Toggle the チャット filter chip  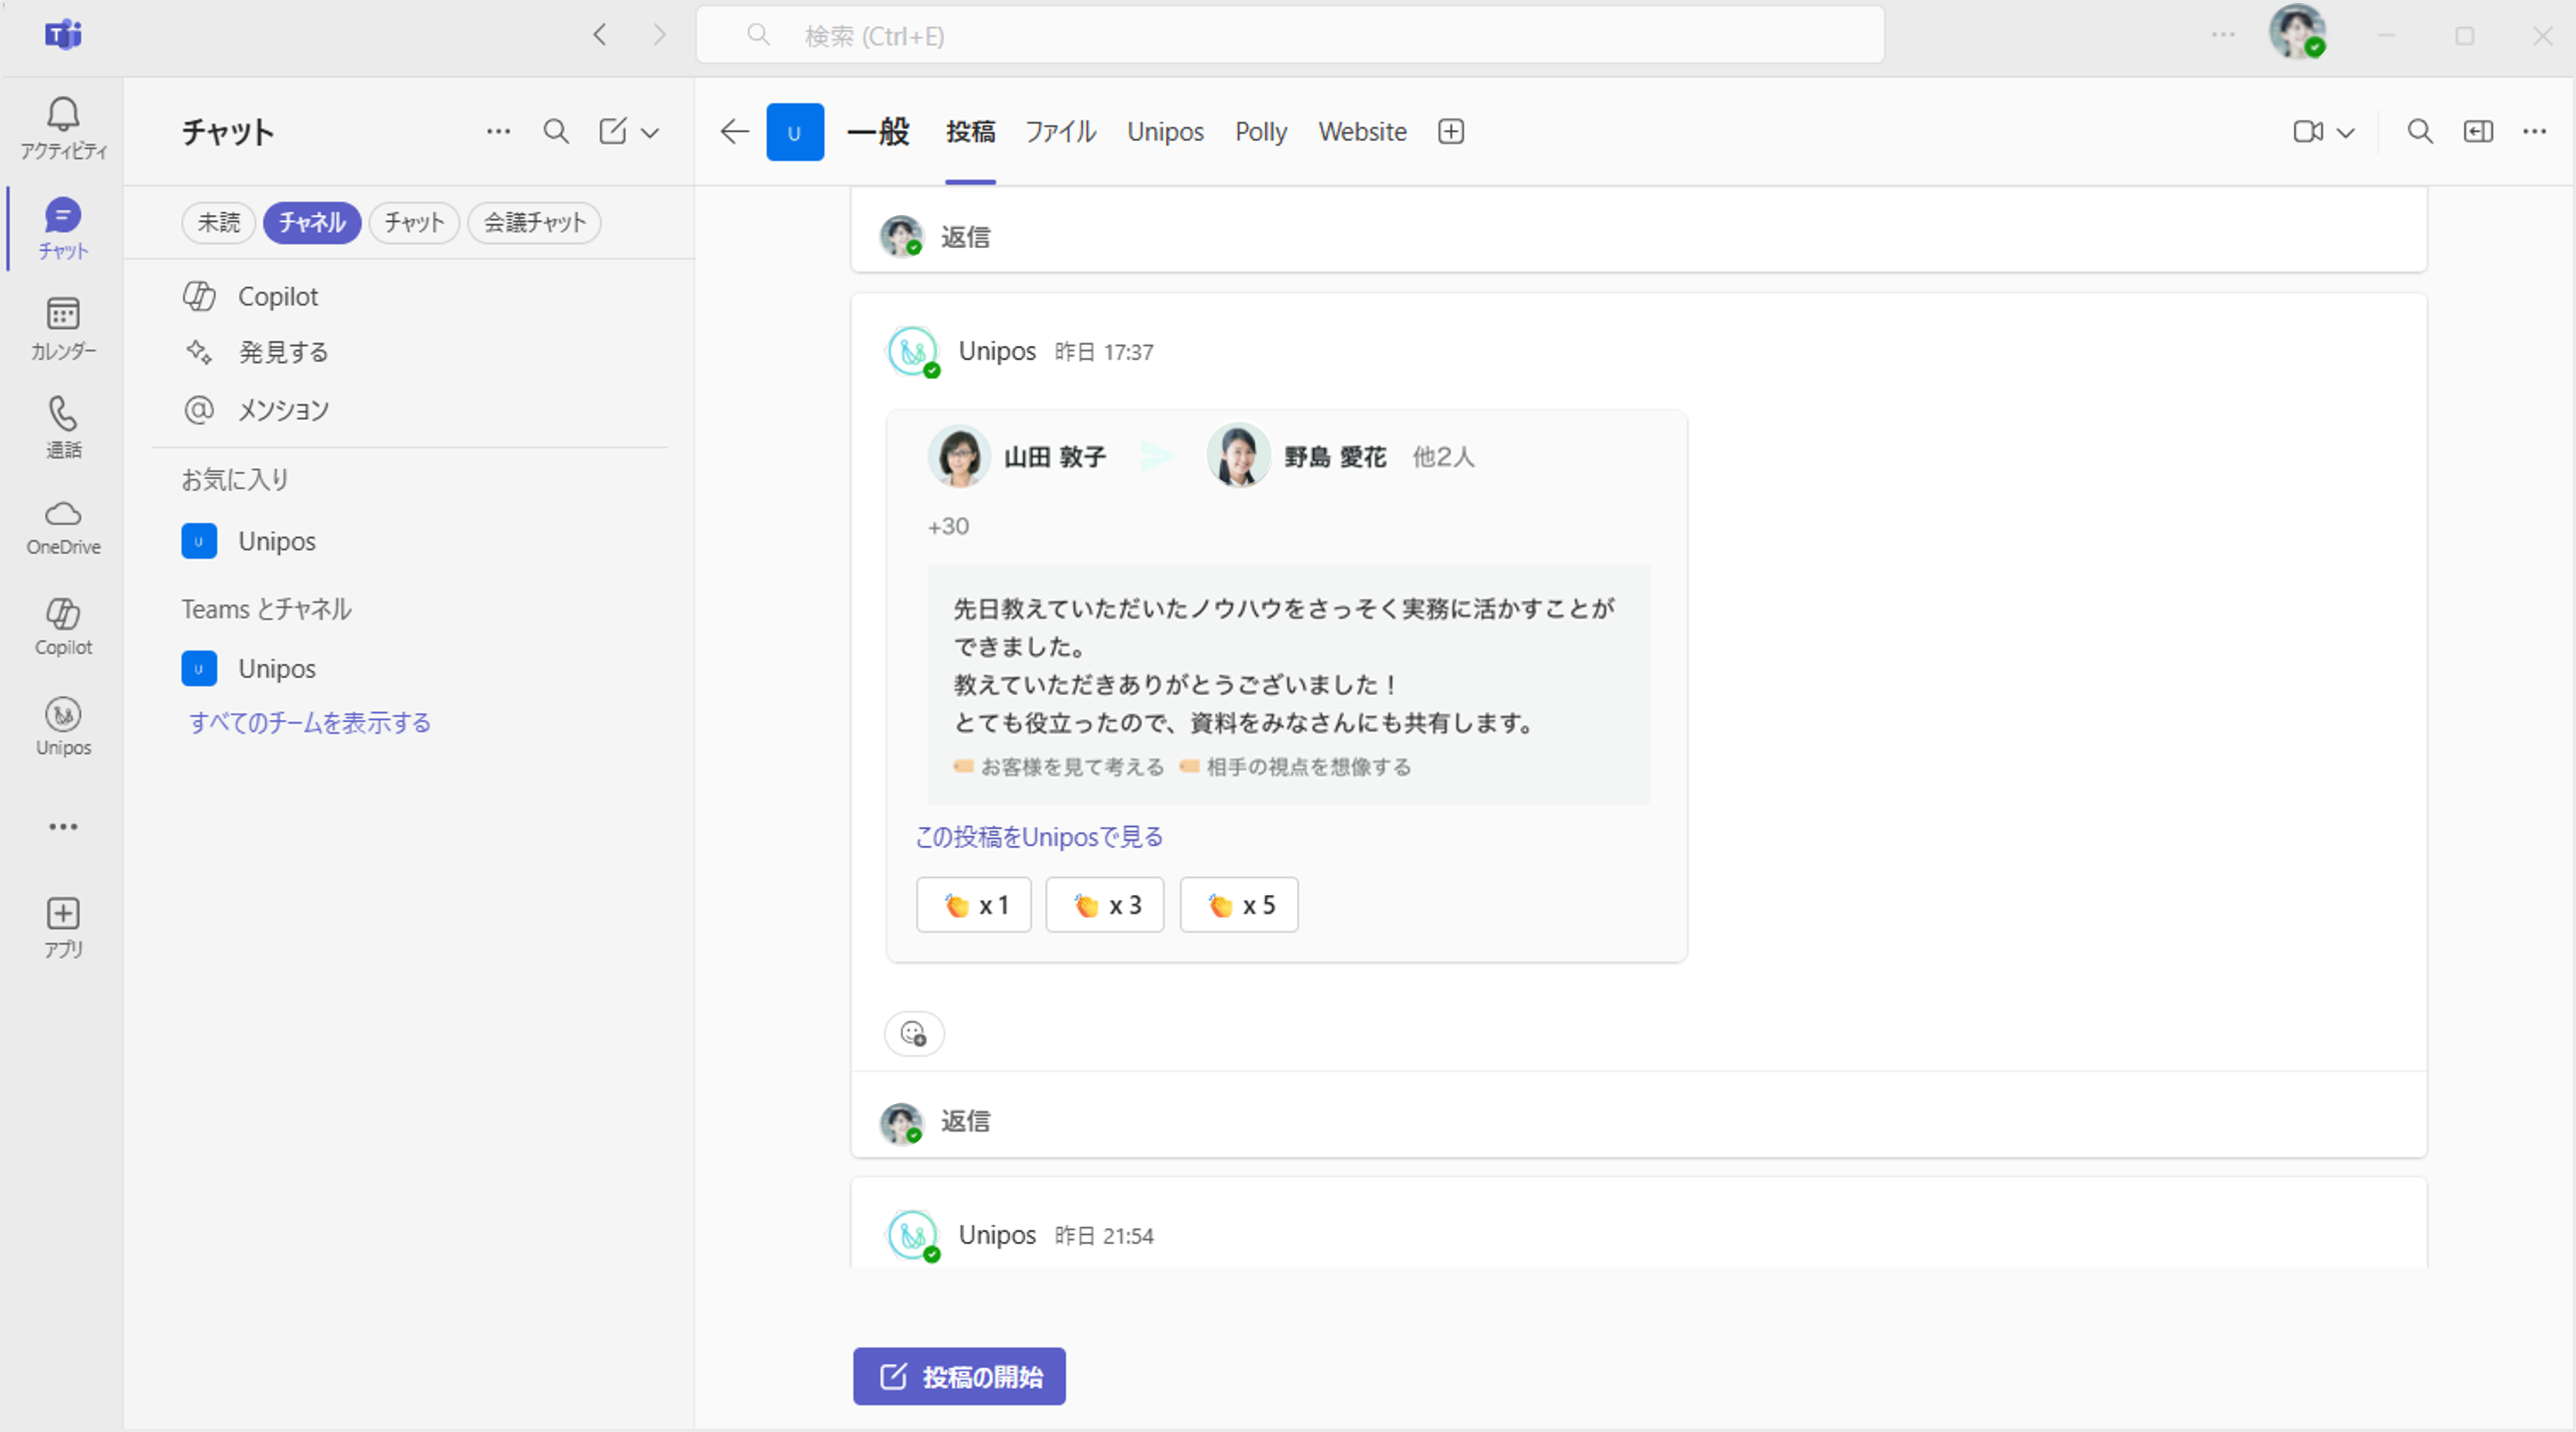pyautogui.click(x=414, y=222)
